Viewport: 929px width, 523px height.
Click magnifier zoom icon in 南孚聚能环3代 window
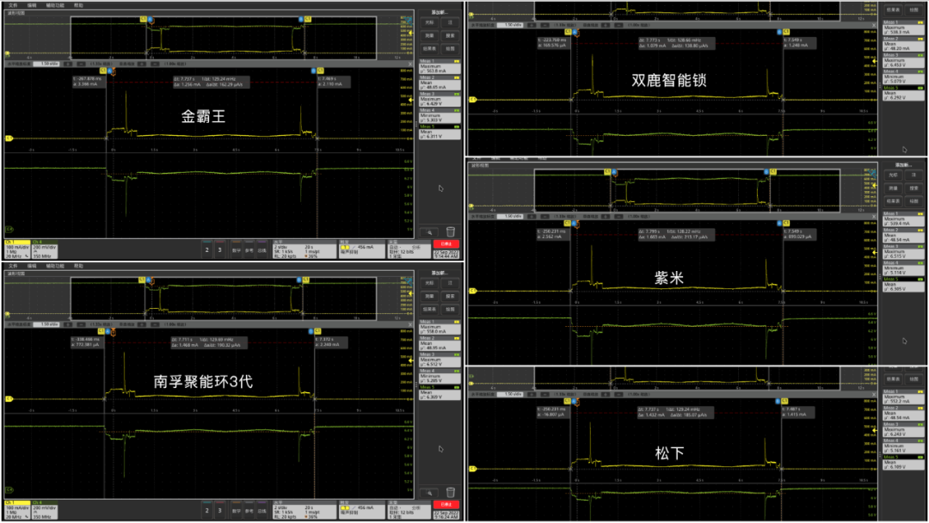click(x=429, y=493)
